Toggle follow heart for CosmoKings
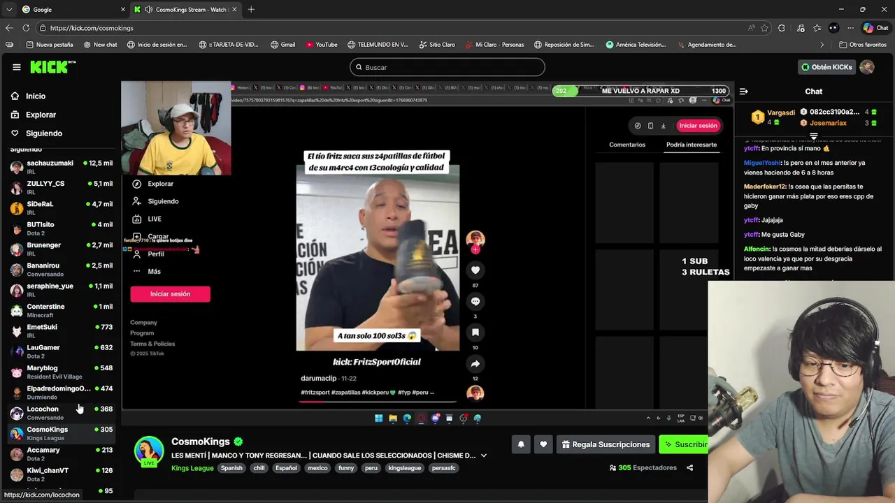 point(543,444)
